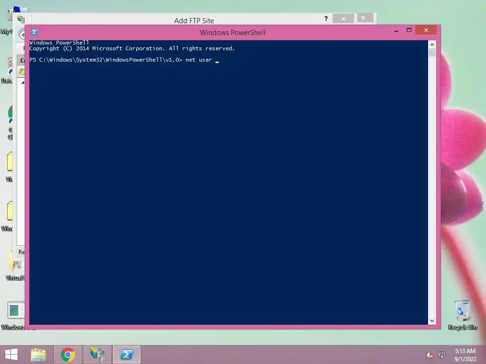Click the help button in Add FTP Site
Screen dimensions: 486x364
point(326,18)
